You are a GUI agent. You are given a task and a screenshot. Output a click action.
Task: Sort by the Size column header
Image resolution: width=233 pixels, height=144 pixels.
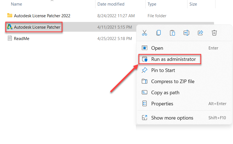[x=193, y=4]
